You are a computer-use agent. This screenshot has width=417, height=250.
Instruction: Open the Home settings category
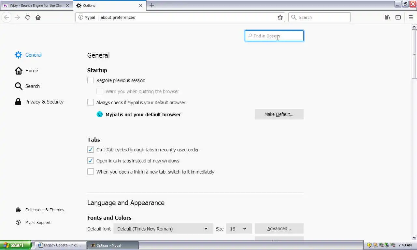point(32,71)
